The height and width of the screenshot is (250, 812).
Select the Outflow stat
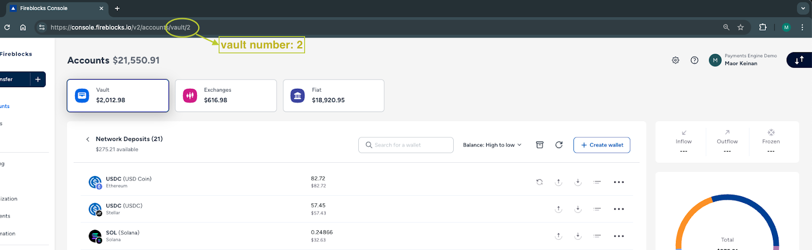click(x=727, y=141)
